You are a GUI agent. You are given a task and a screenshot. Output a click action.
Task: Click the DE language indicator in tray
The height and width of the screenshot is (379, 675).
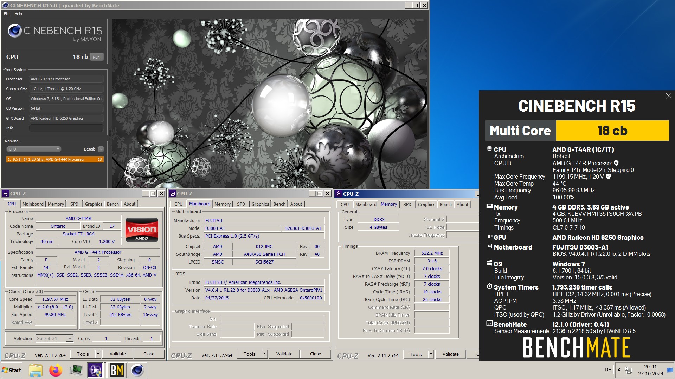click(x=608, y=370)
